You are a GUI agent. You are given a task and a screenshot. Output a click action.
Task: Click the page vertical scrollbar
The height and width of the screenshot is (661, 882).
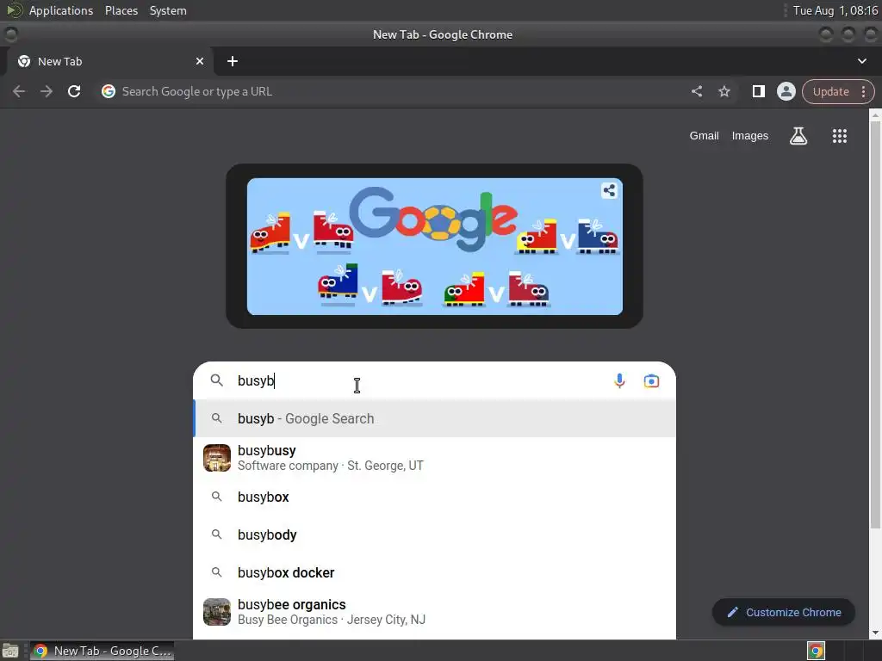coord(875,324)
